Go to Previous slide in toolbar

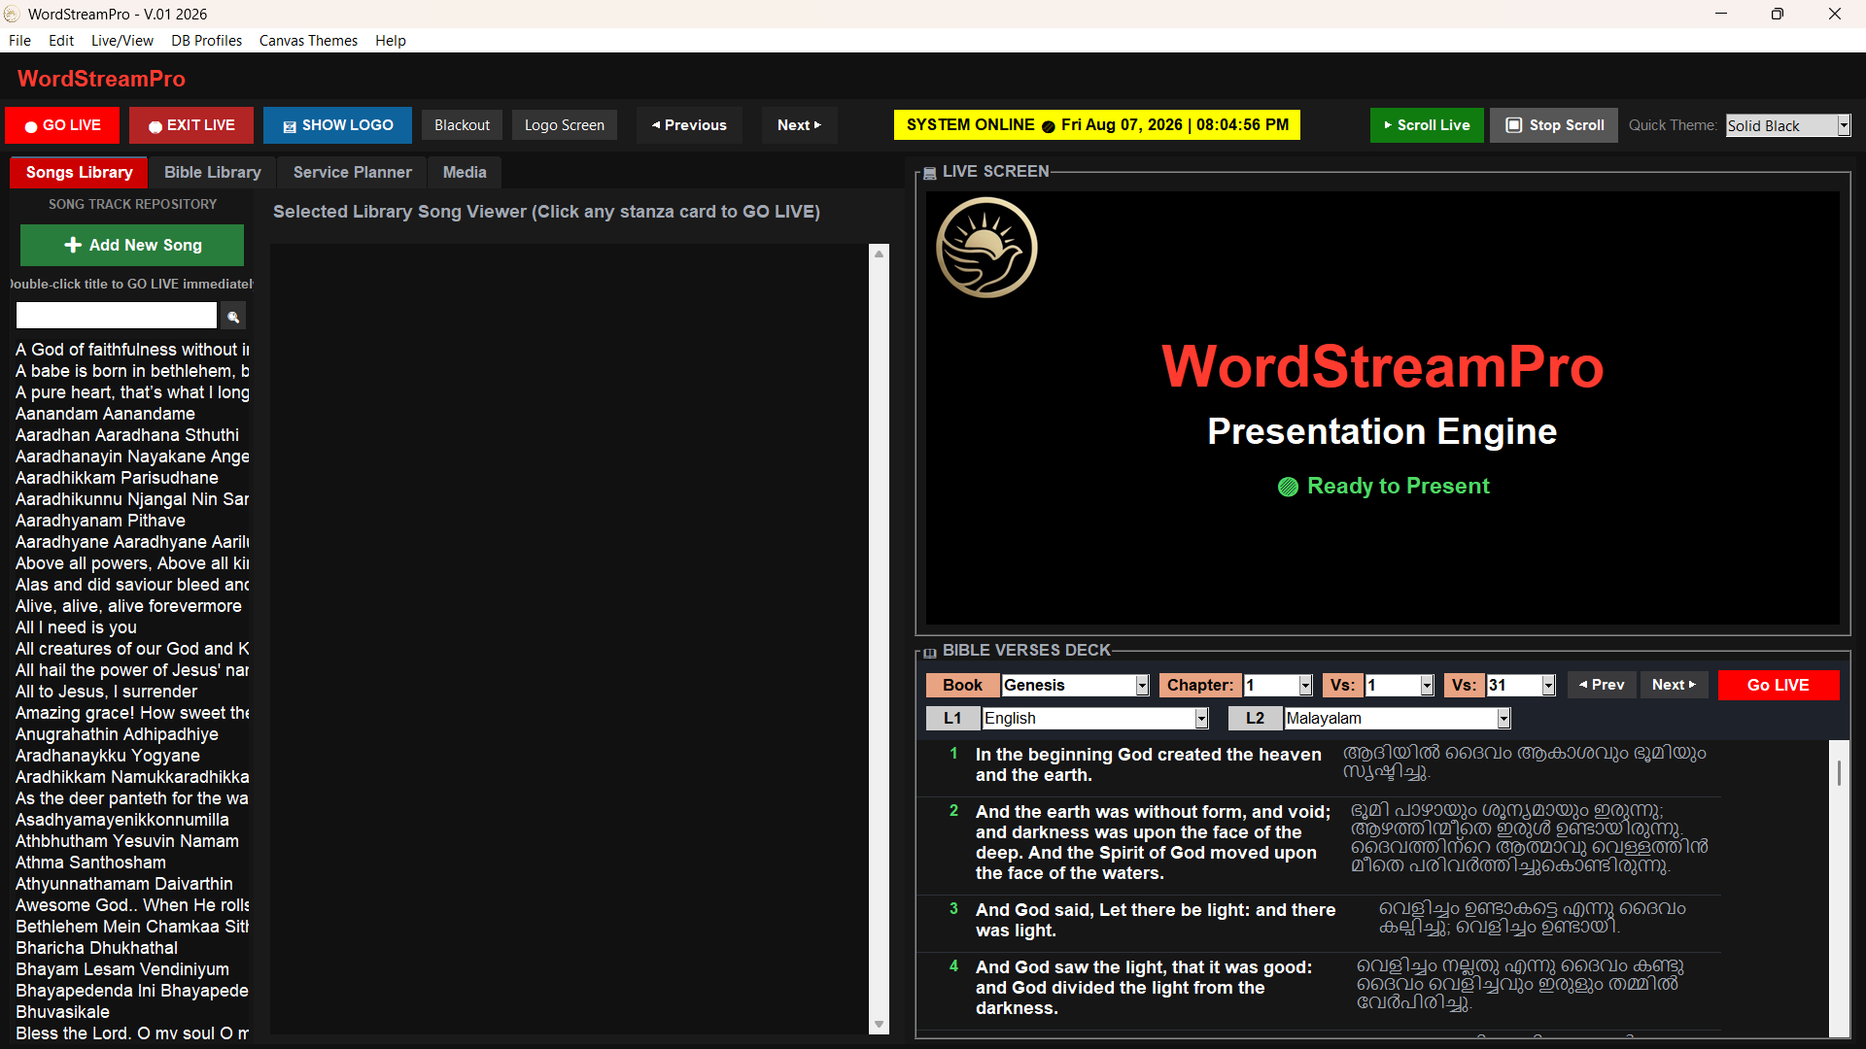click(x=689, y=125)
